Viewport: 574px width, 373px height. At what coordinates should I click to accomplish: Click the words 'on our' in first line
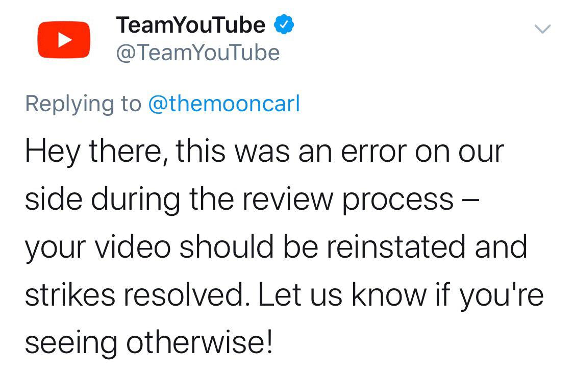click(x=459, y=152)
